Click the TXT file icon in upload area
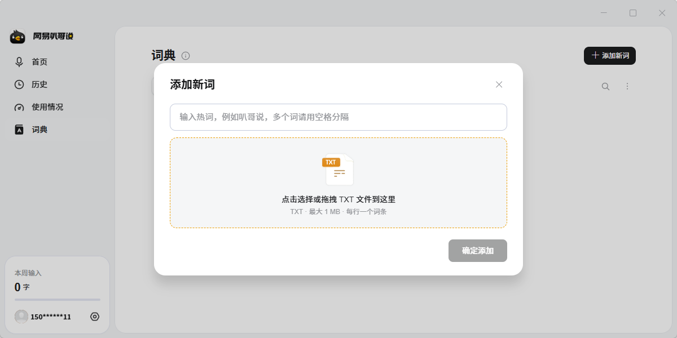 pos(338,170)
